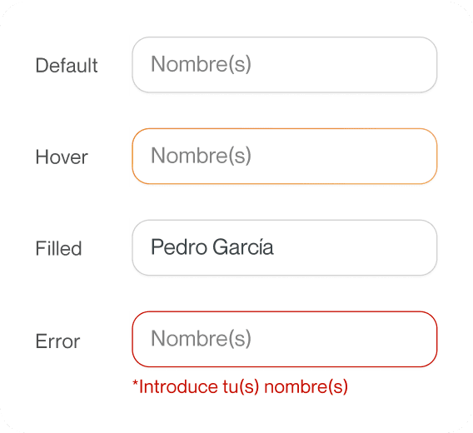
Task: Click the 'Error' label text
Action: pos(57,341)
